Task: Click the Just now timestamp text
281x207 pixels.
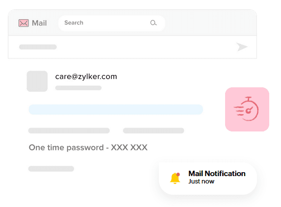Action: pyautogui.click(x=201, y=181)
